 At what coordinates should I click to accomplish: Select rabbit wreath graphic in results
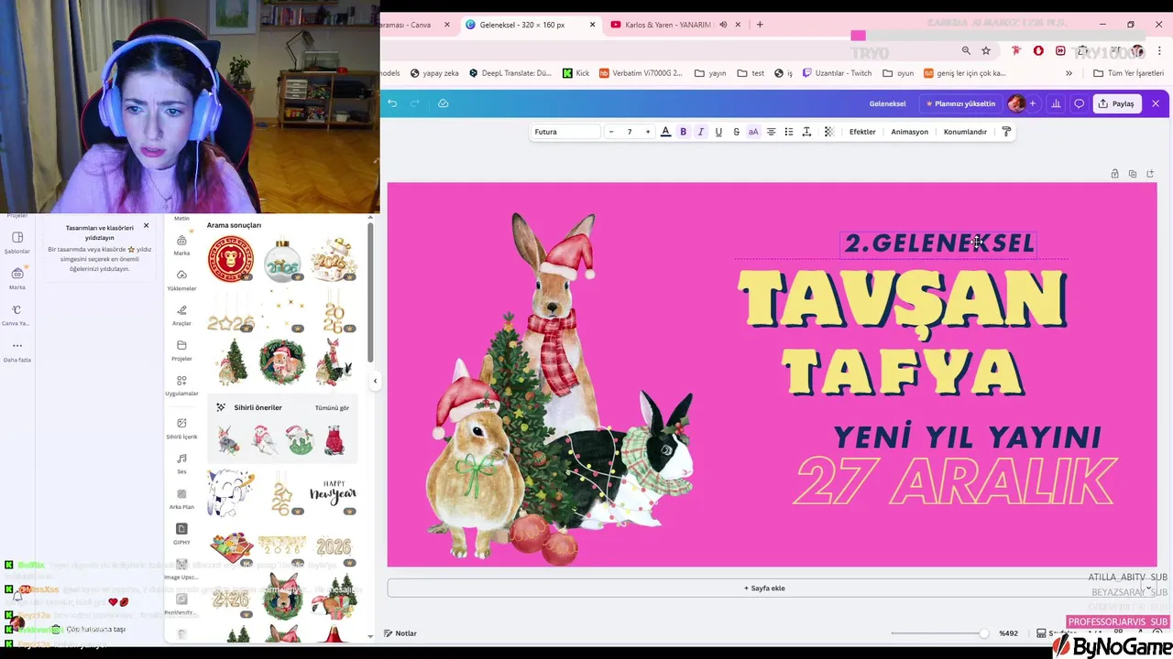[281, 361]
